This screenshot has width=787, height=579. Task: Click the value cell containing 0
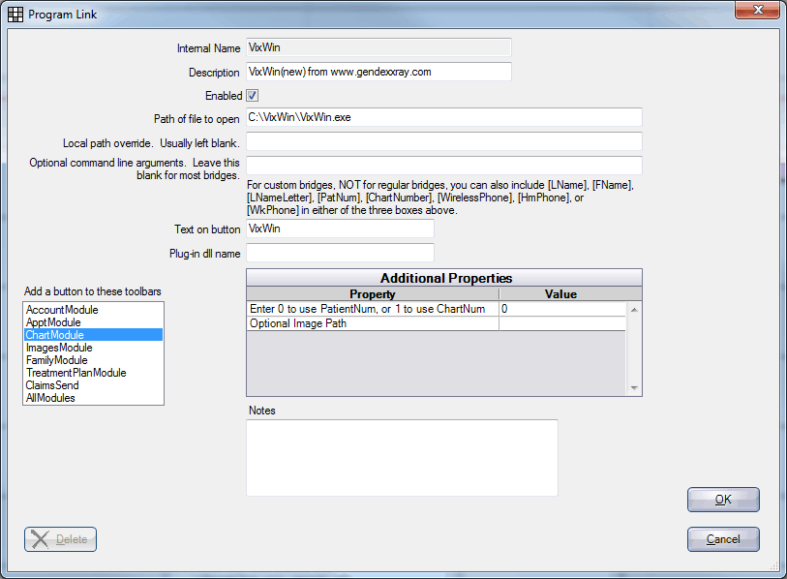[562, 309]
